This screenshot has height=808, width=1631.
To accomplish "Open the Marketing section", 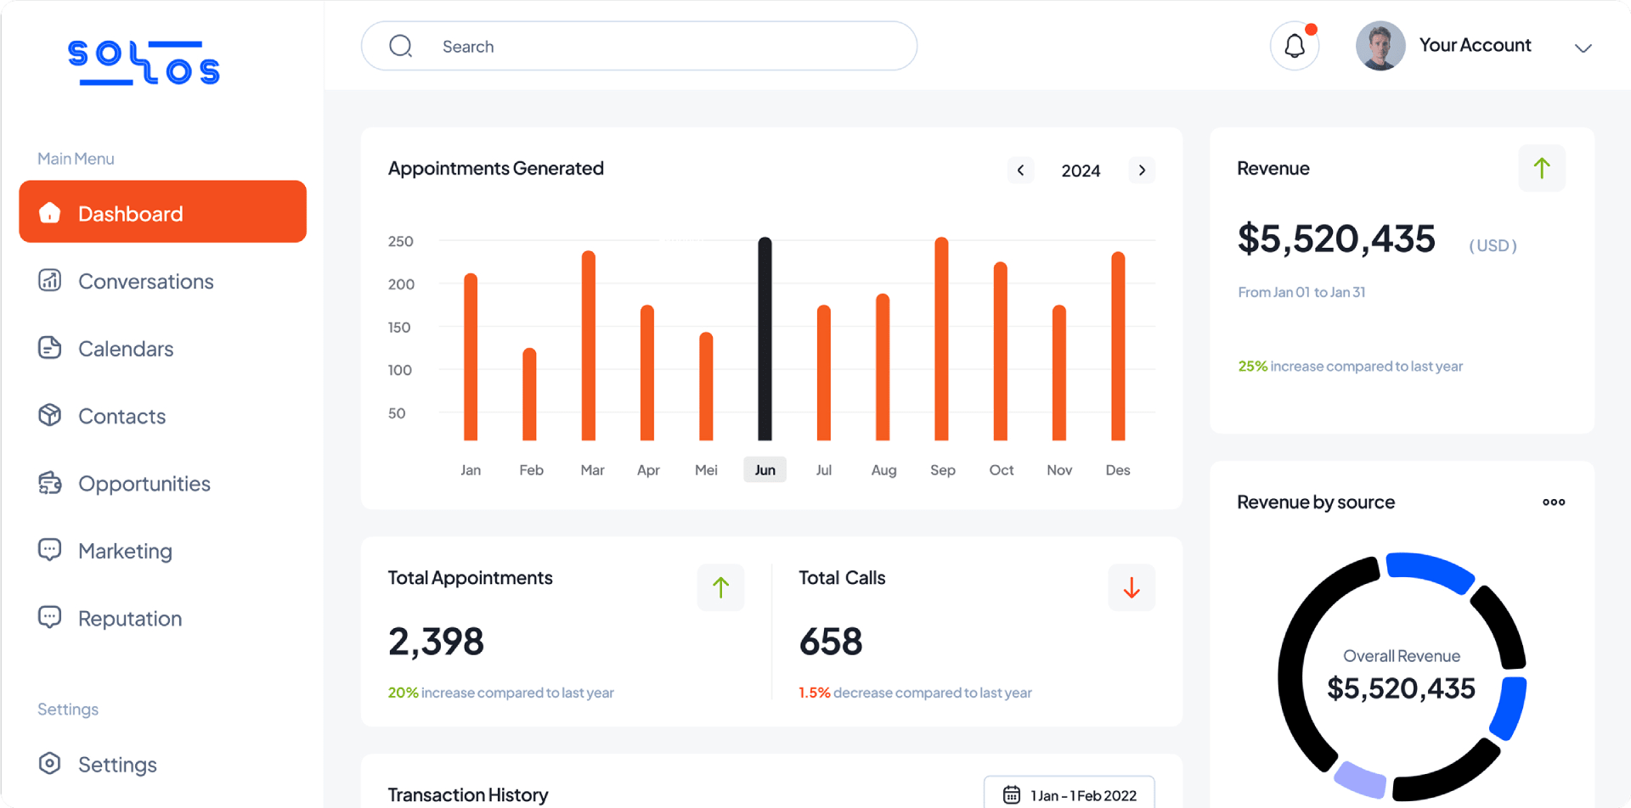I will point(126,550).
